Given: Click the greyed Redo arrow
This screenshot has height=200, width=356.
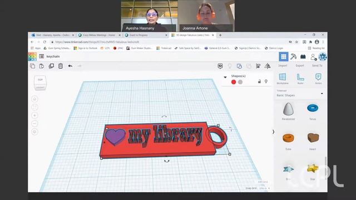Looking at the screenshot, I should (x=79, y=66).
